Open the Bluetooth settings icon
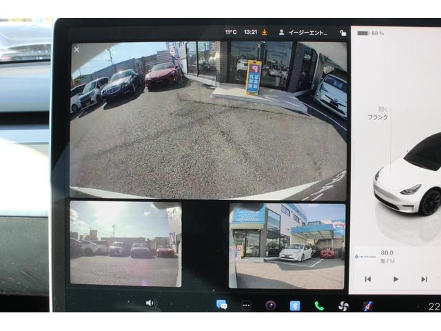 (295, 305)
